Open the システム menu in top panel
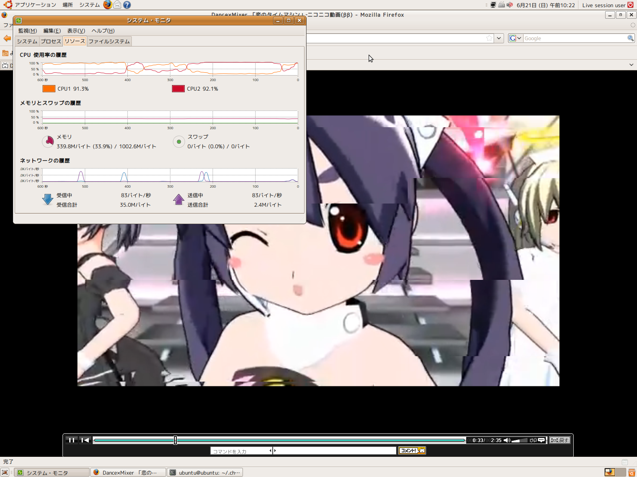Screen dimensions: 637x477 click(x=90, y=5)
